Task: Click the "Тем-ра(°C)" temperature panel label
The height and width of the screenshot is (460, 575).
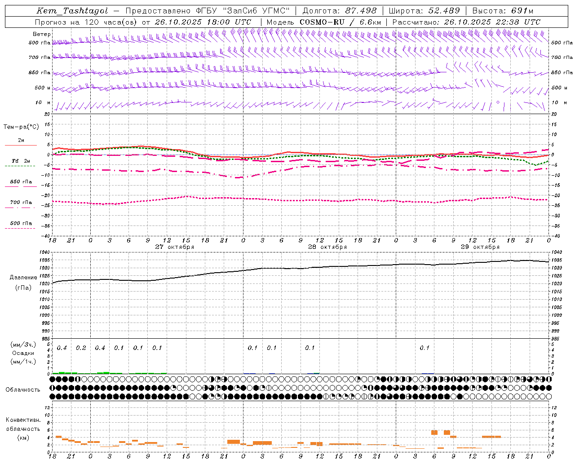Action: coord(21,127)
